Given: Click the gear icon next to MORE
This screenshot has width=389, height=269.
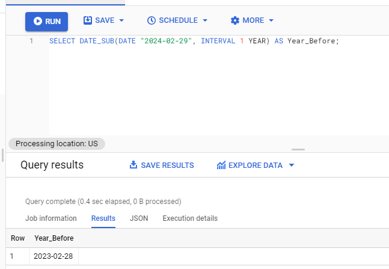Looking at the screenshot, I should coord(234,20).
